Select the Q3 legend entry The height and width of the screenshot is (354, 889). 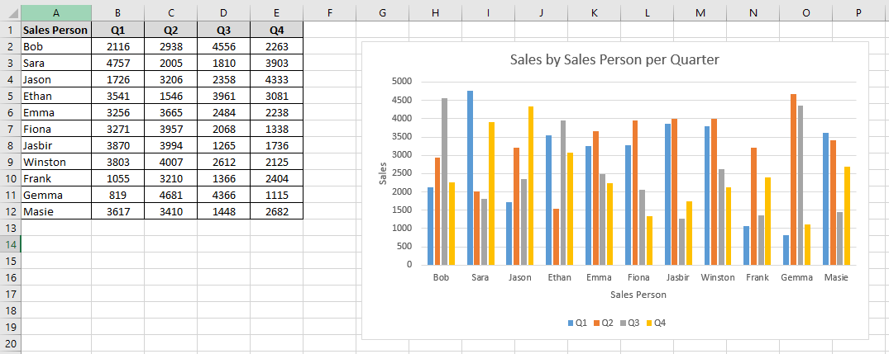tap(630, 323)
